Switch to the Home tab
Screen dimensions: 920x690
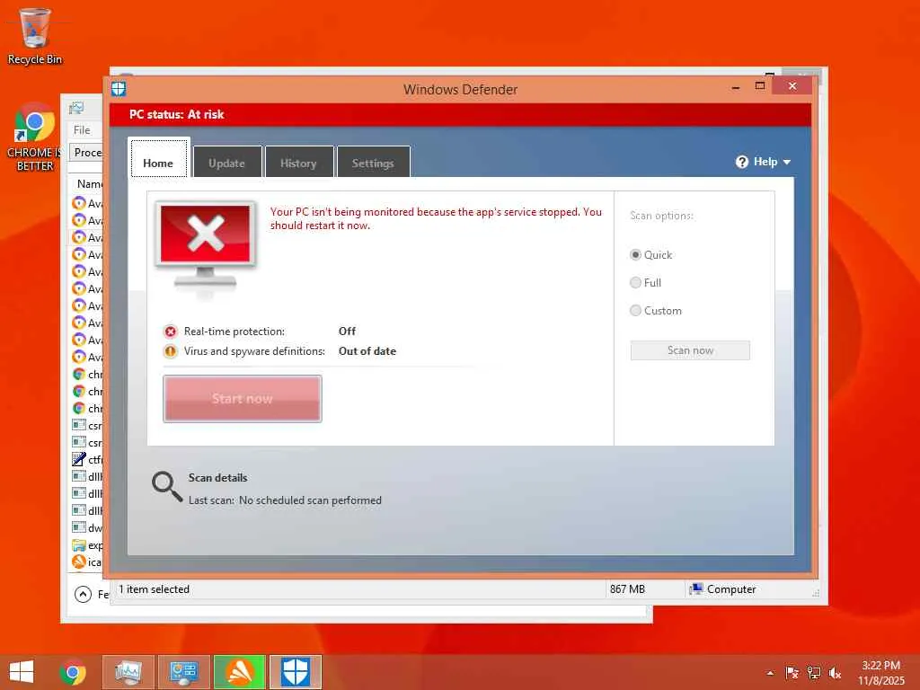(x=158, y=158)
